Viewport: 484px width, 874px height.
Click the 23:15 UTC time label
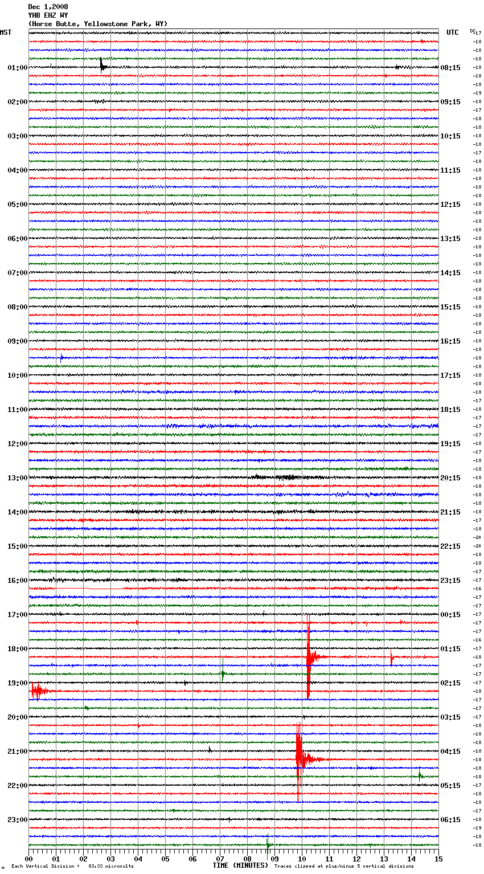(x=450, y=581)
